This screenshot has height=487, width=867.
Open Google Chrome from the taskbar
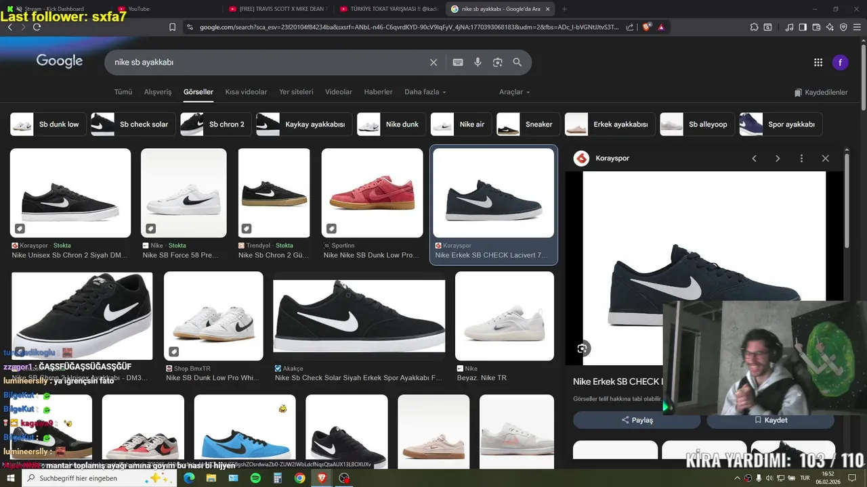(299, 478)
